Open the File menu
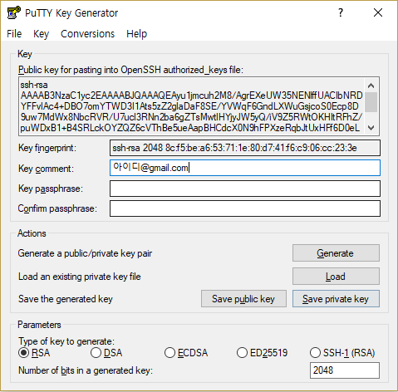398x392 pixels. tap(14, 34)
